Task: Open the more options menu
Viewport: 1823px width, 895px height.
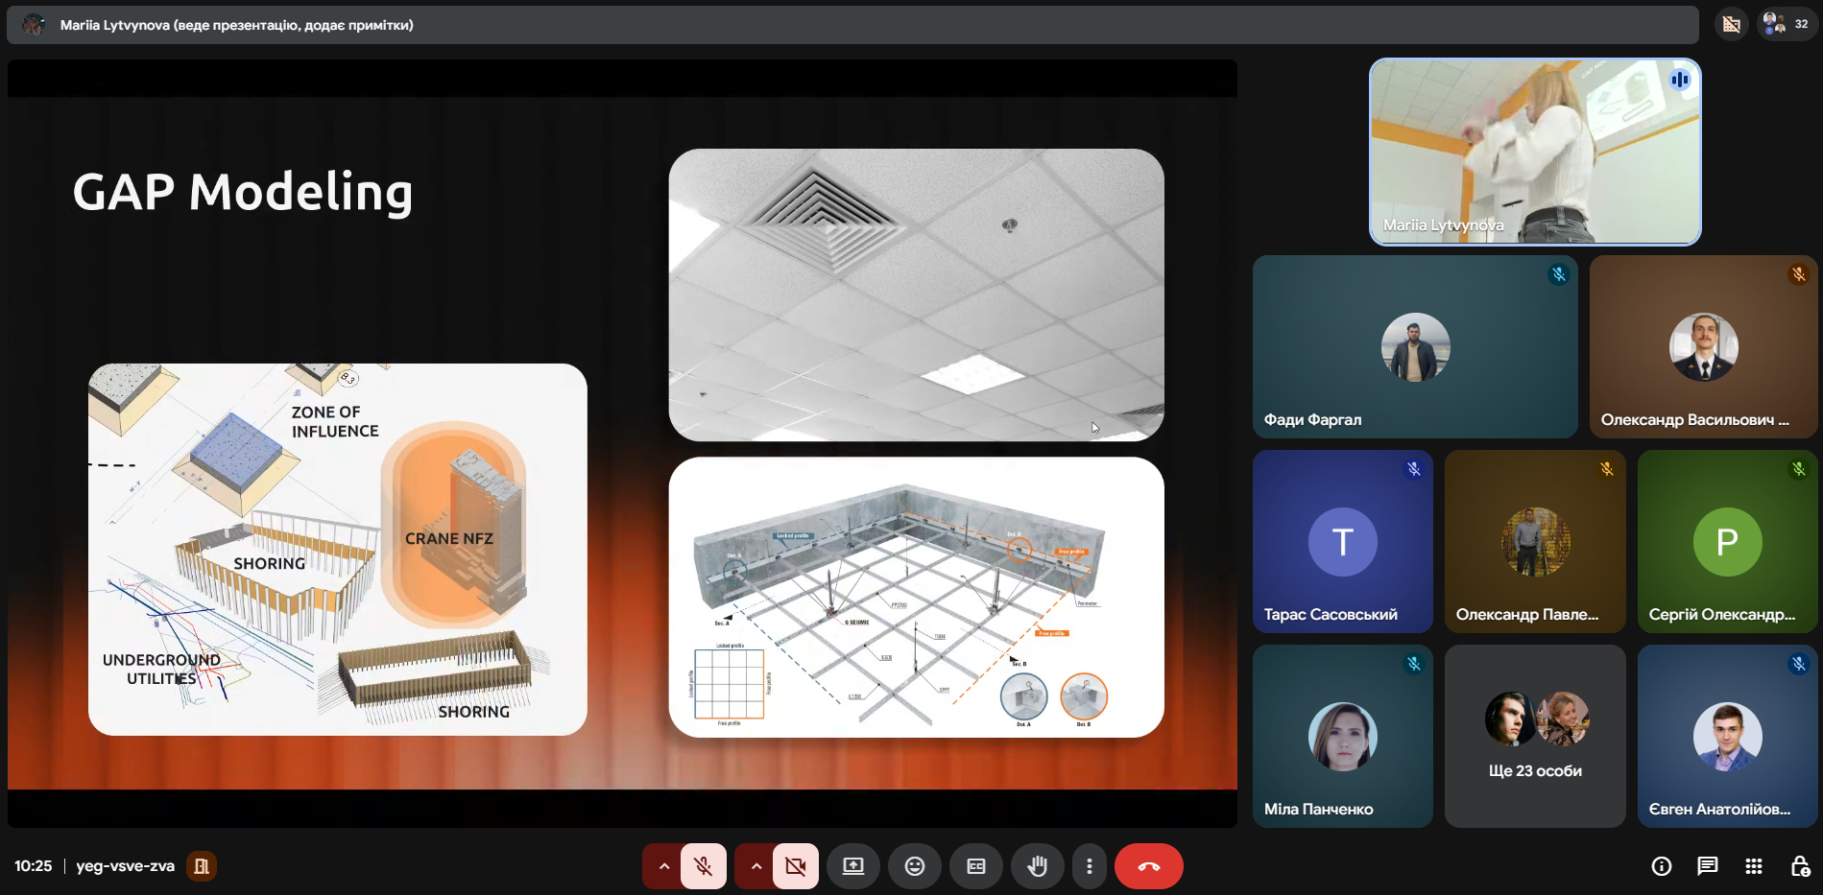Action: 1089,866
